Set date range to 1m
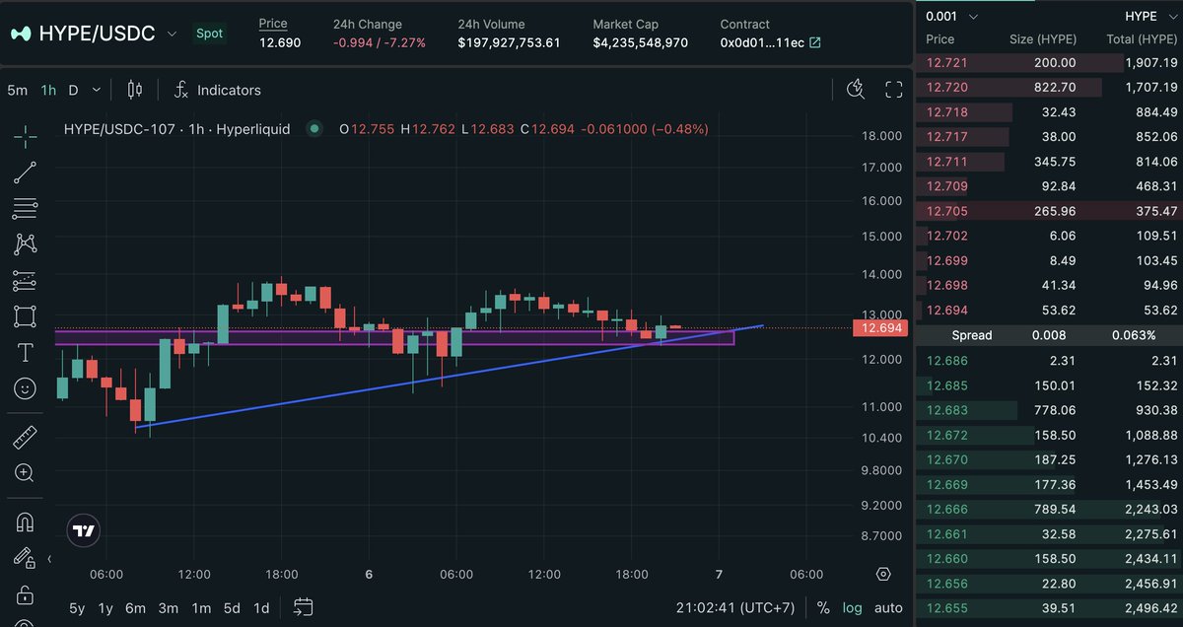This screenshot has height=627, width=1183. [x=201, y=608]
